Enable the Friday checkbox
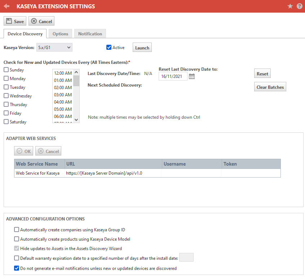Screen dimensions: 305x280 6,113
